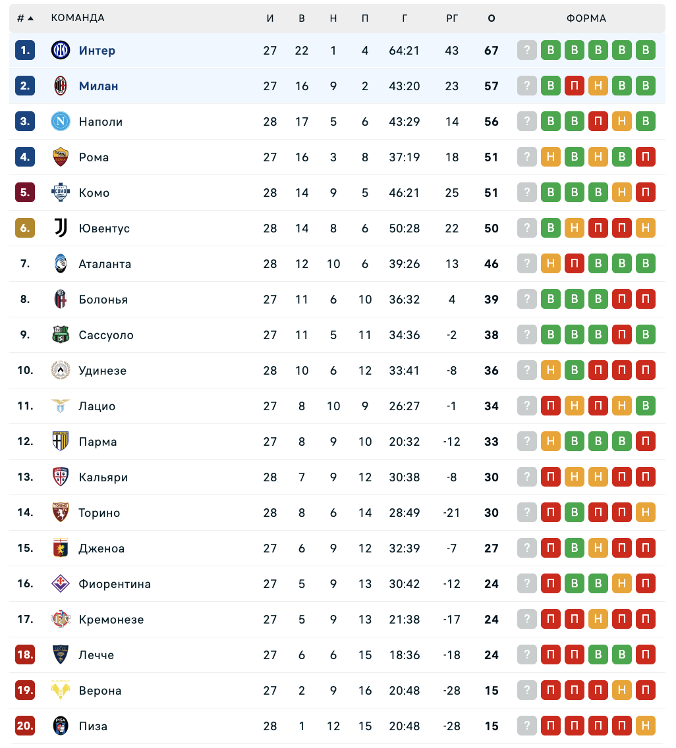Viewport: 676px width, 748px height.
Task: Sort standings by the РГ column header
Action: pyautogui.click(x=452, y=18)
